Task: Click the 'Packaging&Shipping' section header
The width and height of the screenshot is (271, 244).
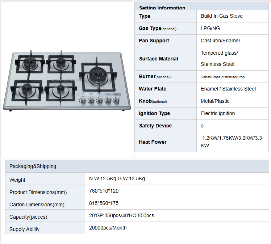Action: pyautogui.click(x=33, y=167)
